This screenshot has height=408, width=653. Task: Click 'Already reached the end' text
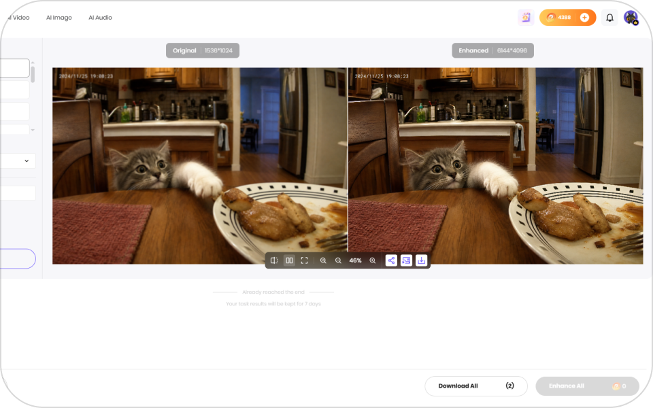click(273, 292)
